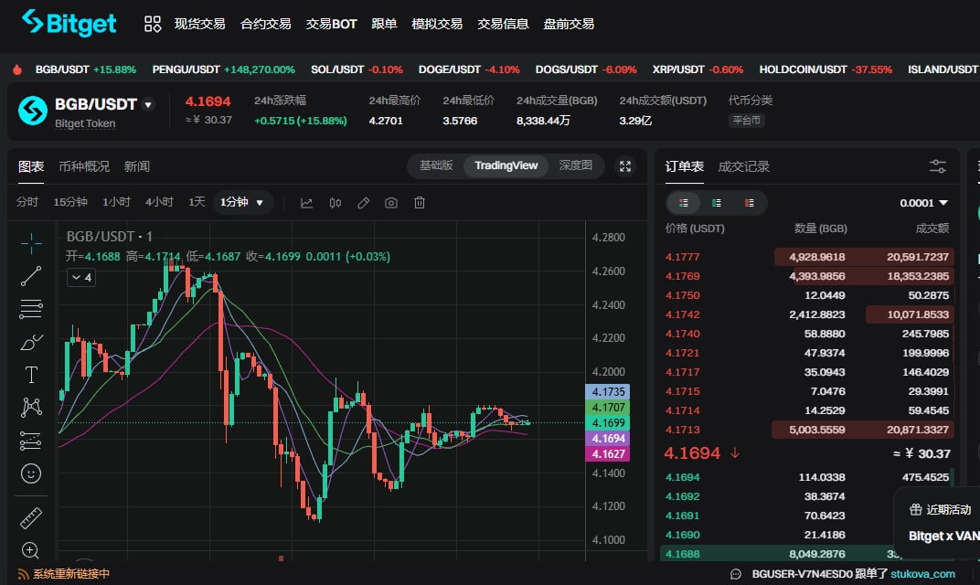Switch to the 成交记录 tab
This screenshot has height=585, width=980.
745,166
